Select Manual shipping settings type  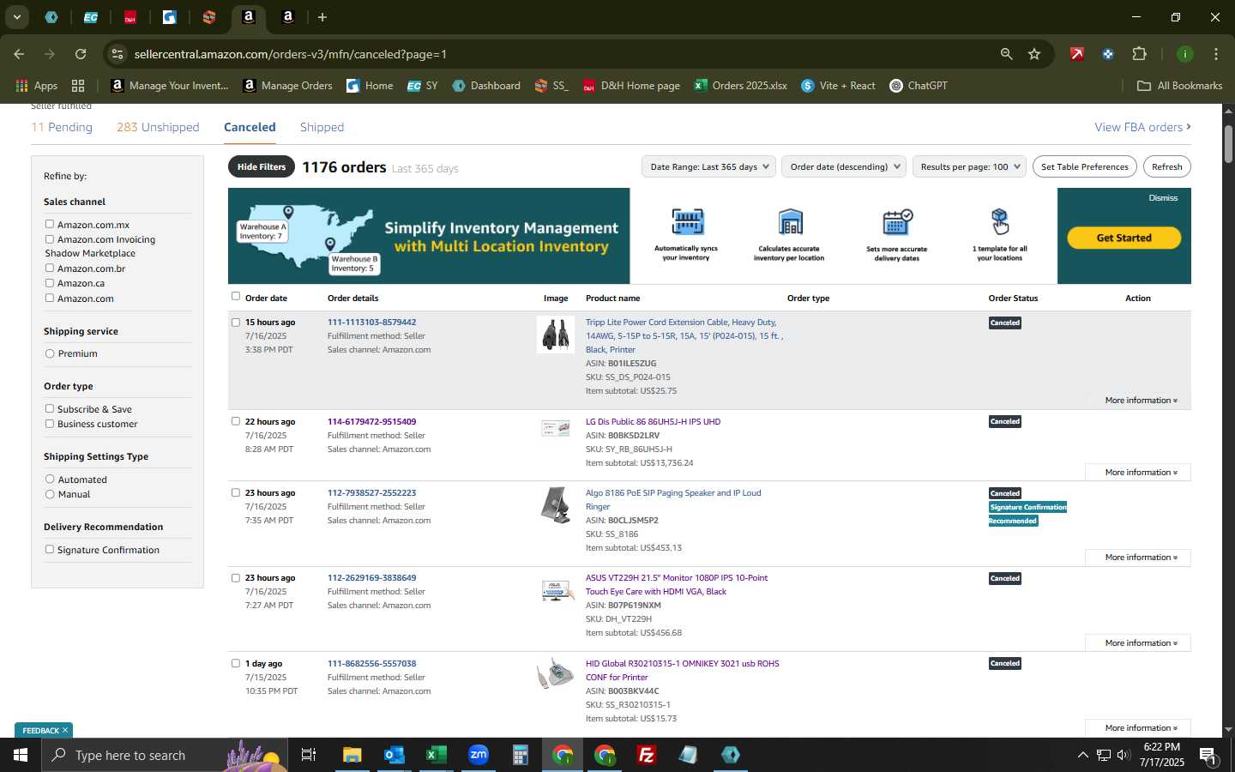click(50, 494)
